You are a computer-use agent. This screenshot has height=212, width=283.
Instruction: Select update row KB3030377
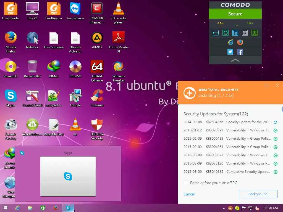(230, 155)
